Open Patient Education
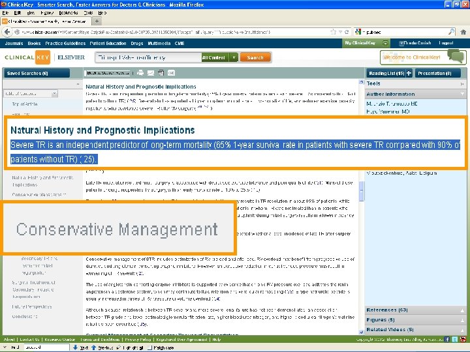Viewport: 470px width, 352px height. pyautogui.click(x=108, y=44)
